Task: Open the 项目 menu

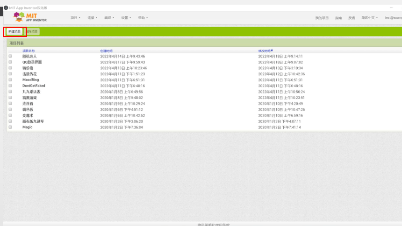Action: 75,18
